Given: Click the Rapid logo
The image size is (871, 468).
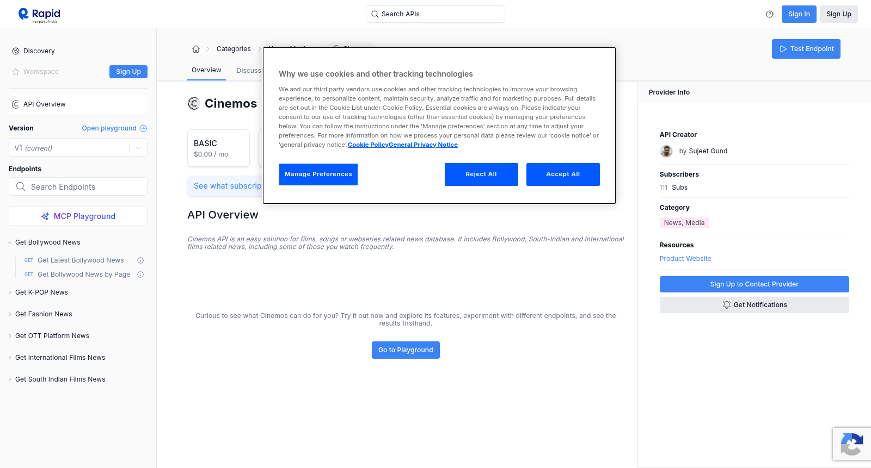Looking at the screenshot, I should (x=39, y=15).
